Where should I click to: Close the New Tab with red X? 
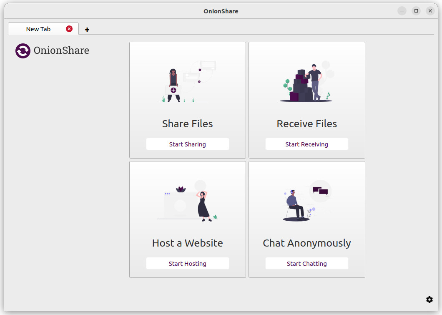click(x=69, y=29)
